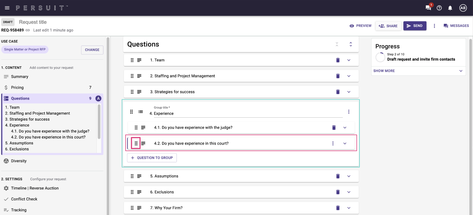The width and height of the screenshot is (473, 215).
Task: Delete the Staffing and Project Management question
Action: point(338,76)
